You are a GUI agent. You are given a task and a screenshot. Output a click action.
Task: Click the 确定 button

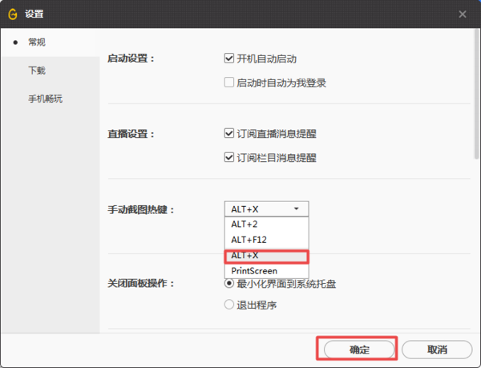click(357, 350)
